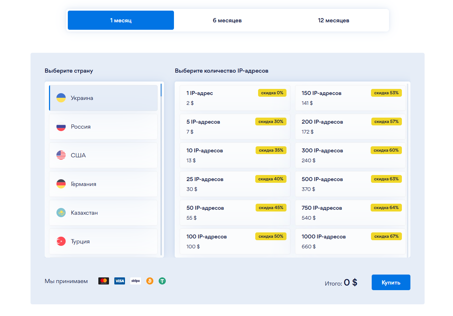This screenshot has width=453, height=316.
Task: Switch to the 6 месяцев tab
Action: tap(227, 21)
